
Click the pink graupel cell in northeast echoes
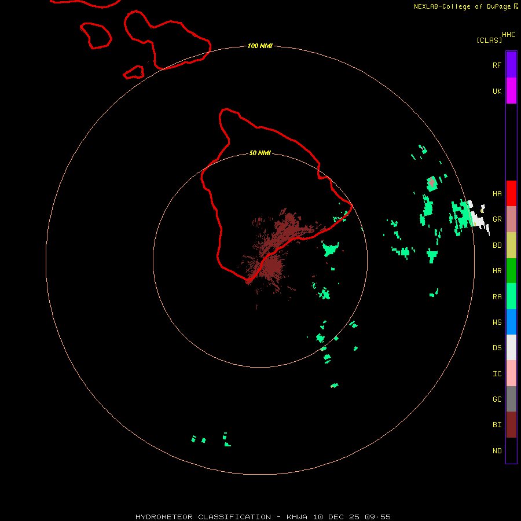coord(432,182)
